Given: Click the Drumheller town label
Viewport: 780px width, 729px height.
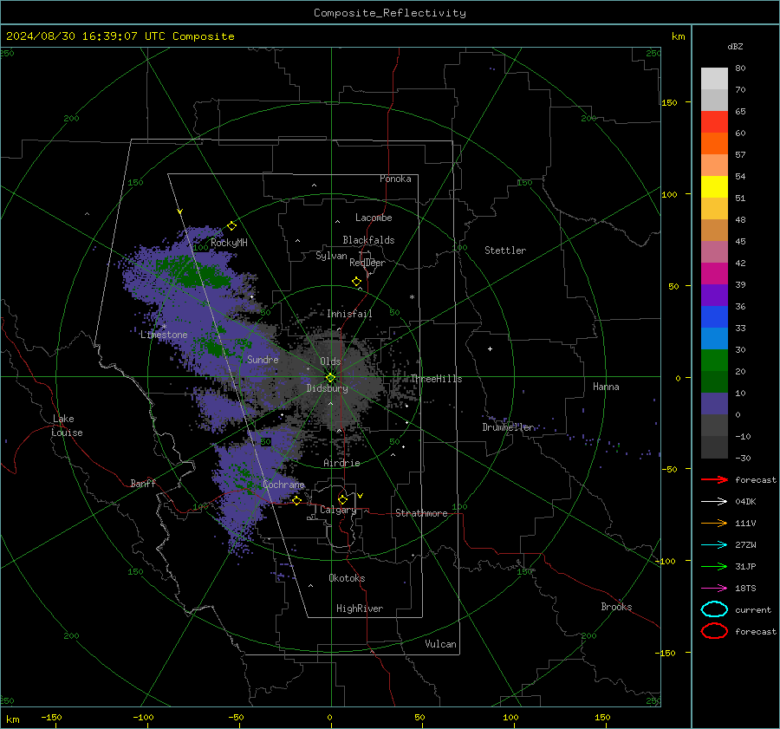Looking at the screenshot, I should 509,427.
